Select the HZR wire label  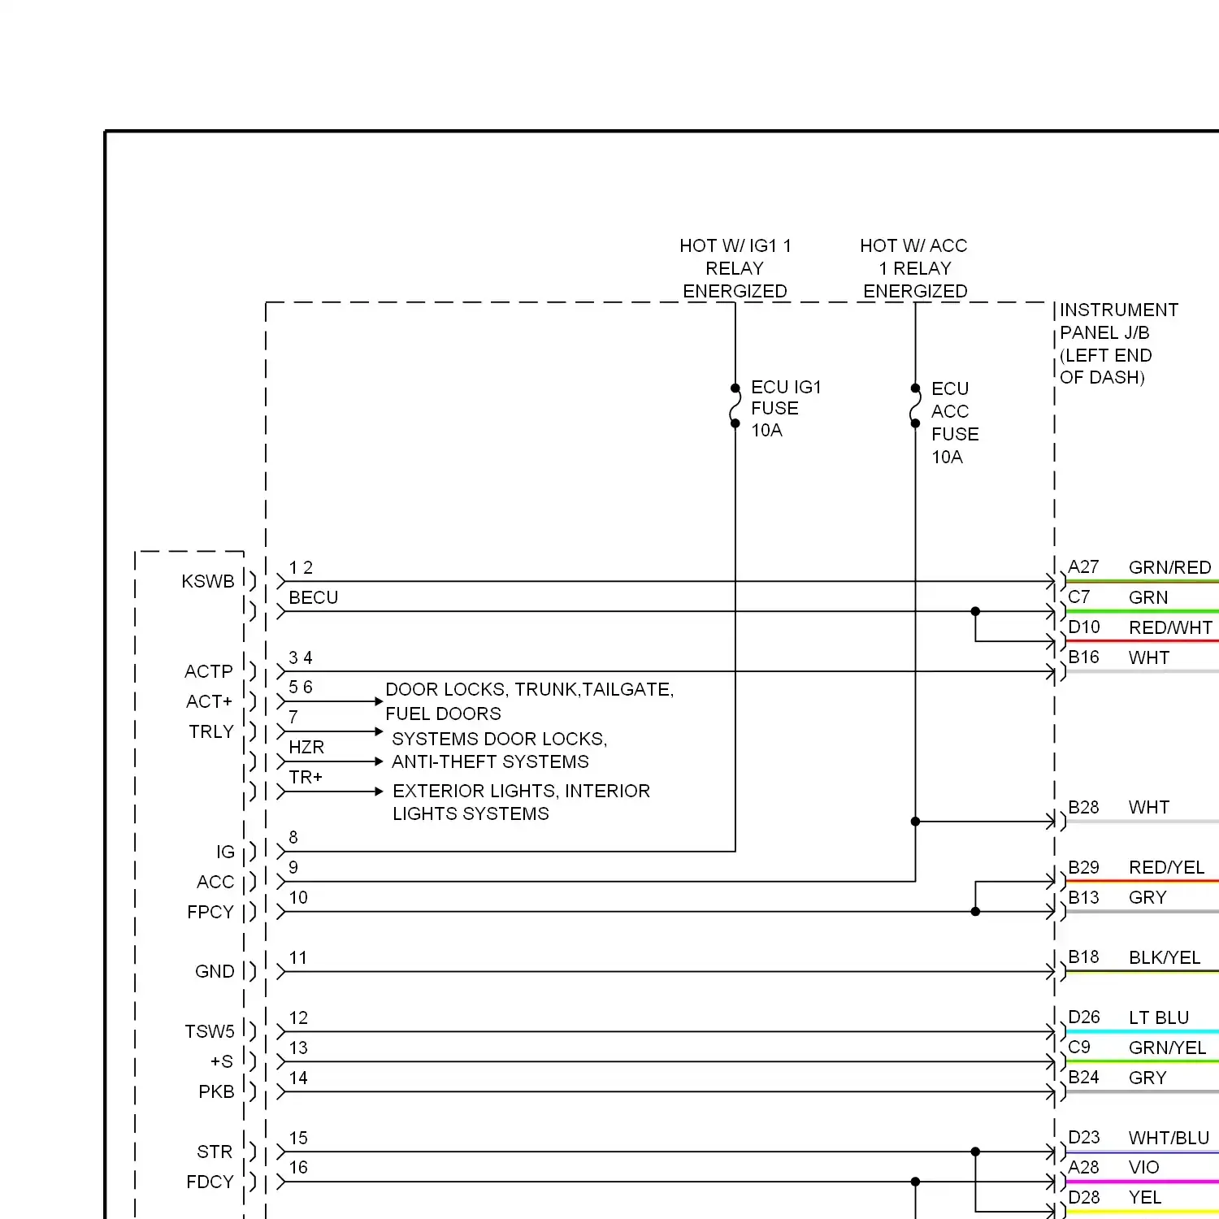[x=306, y=747]
